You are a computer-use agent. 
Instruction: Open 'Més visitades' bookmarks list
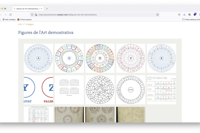point(9,20)
